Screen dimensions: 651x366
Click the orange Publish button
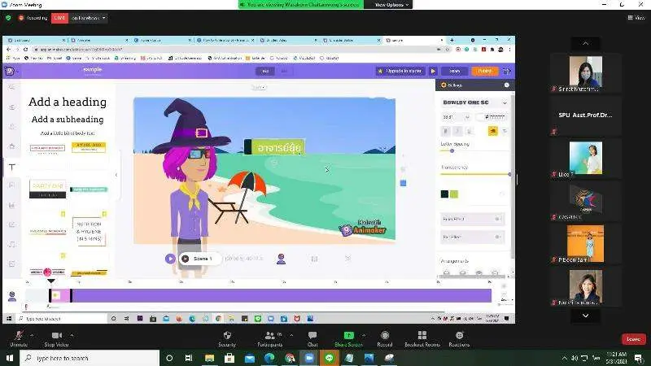484,71
